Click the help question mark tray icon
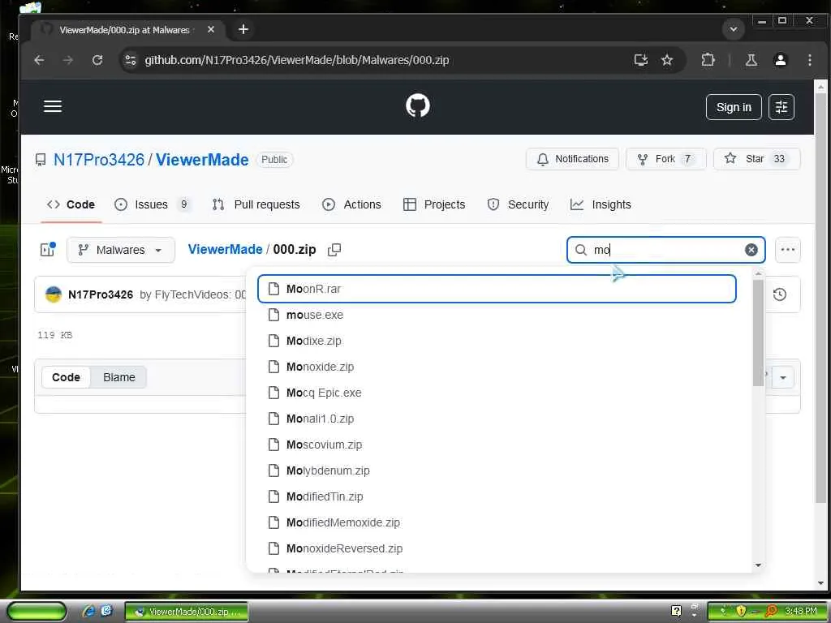The image size is (831, 623). pos(676,611)
